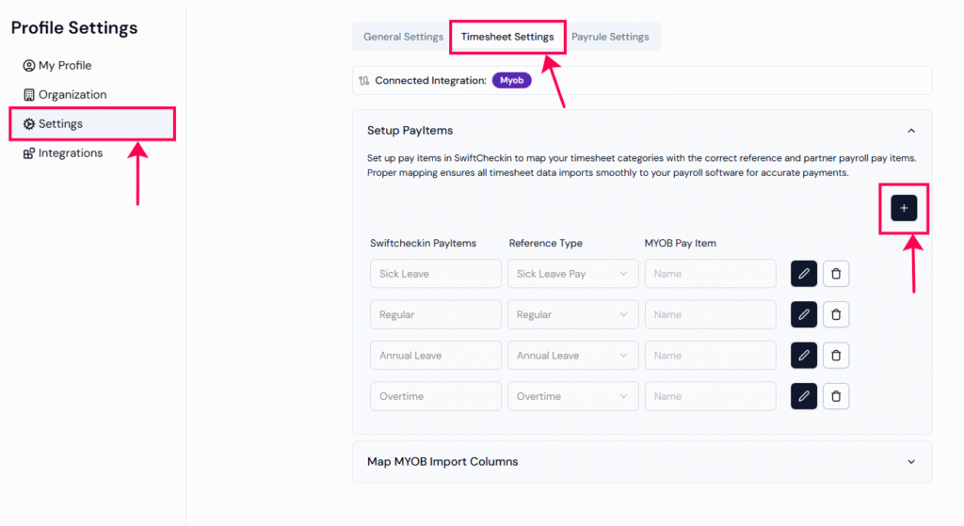The image size is (964, 526).
Task: Edit the Annual Leave pay item
Action: point(804,355)
